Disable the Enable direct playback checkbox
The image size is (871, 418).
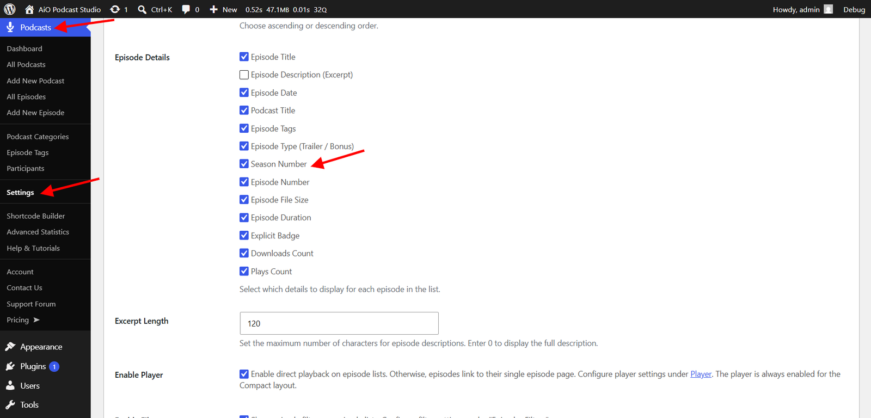point(244,374)
